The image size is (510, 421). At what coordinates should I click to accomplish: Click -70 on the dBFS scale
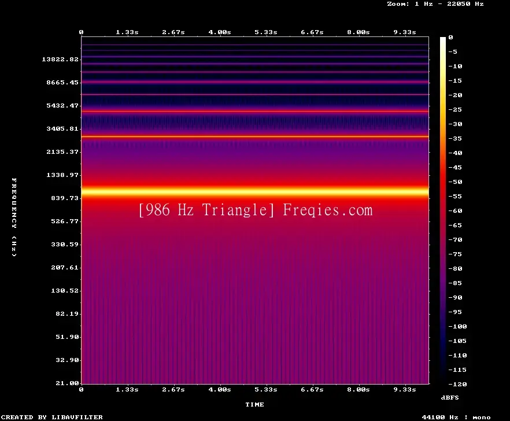(x=455, y=240)
